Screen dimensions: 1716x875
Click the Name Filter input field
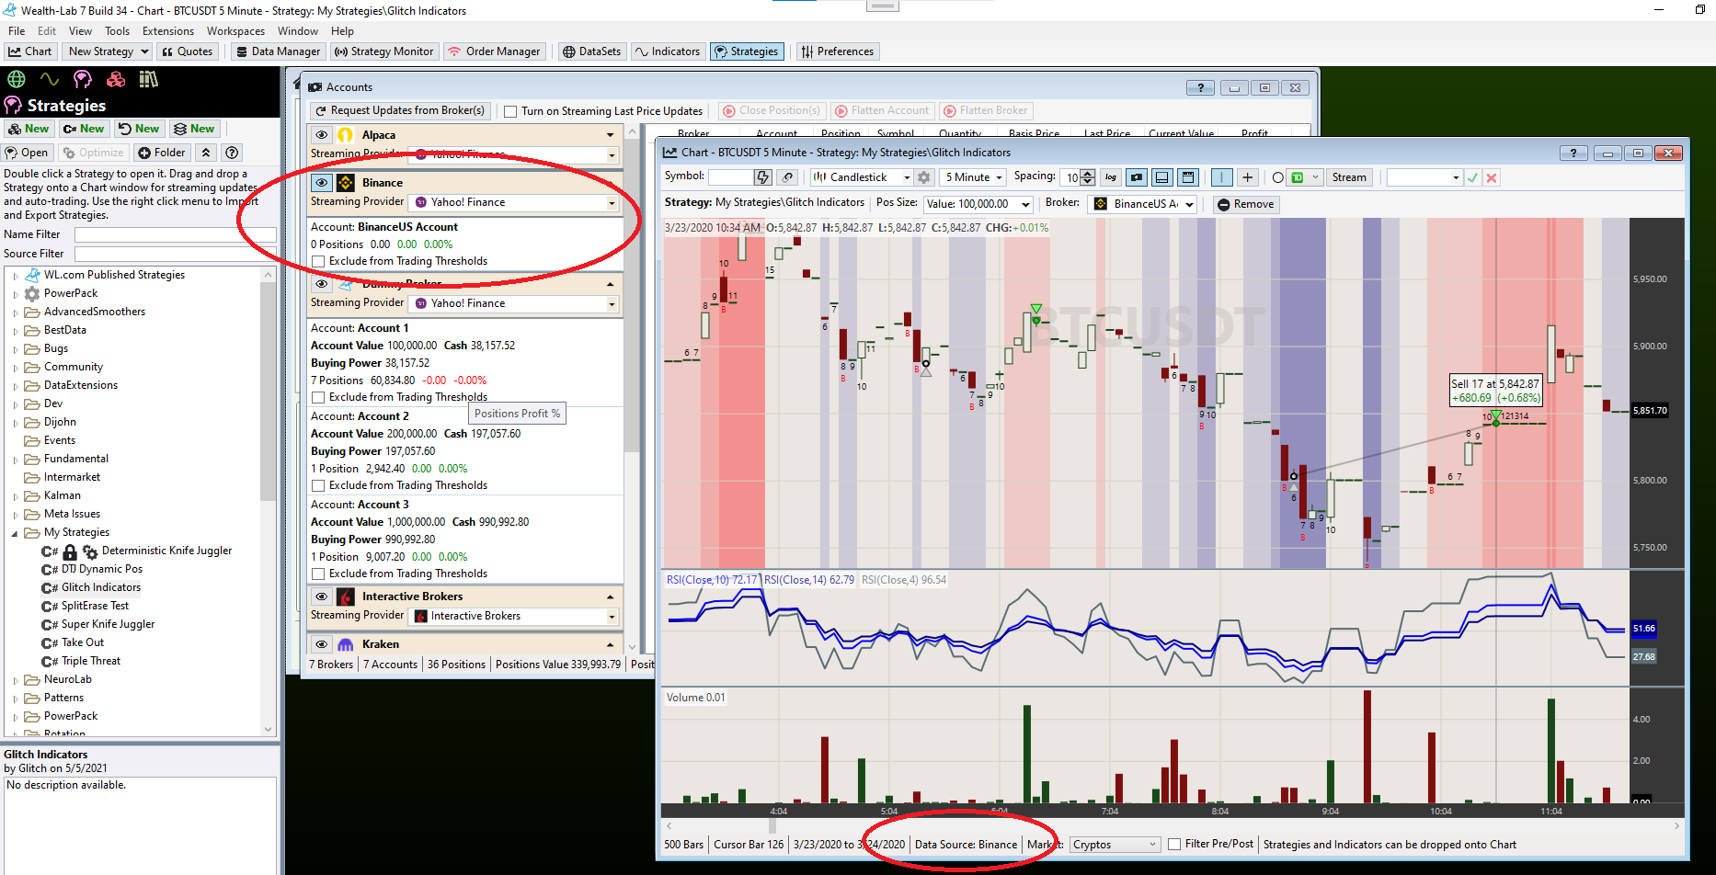point(175,235)
